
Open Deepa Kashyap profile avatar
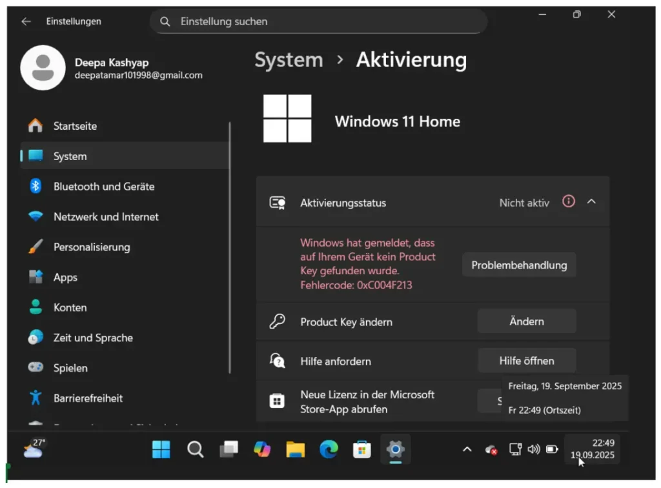(x=43, y=67)
